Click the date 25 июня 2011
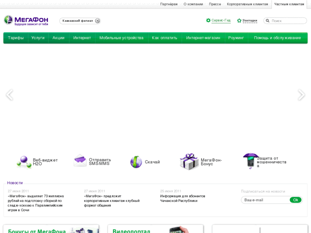 pyautogui.click(x=171, y=191)
